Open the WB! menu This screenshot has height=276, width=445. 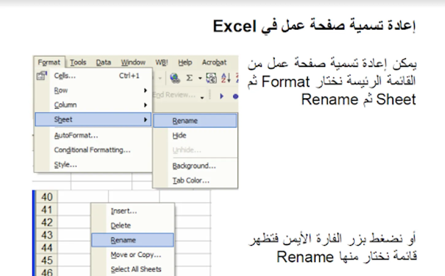point(162,62)
